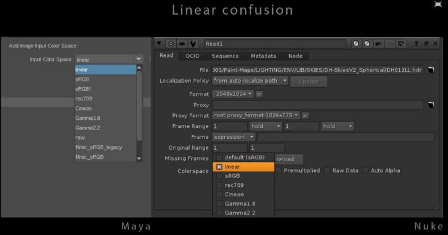Open the Proxy Format dropdown
This screenshot has width=448, height=235.
tap(256, 115)
